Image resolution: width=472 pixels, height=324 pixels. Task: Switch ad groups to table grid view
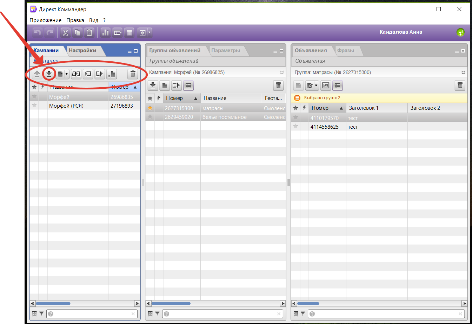[188, 86]
